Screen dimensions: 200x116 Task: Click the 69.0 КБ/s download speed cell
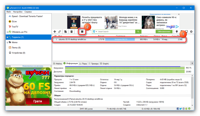[x=143, y=39]
